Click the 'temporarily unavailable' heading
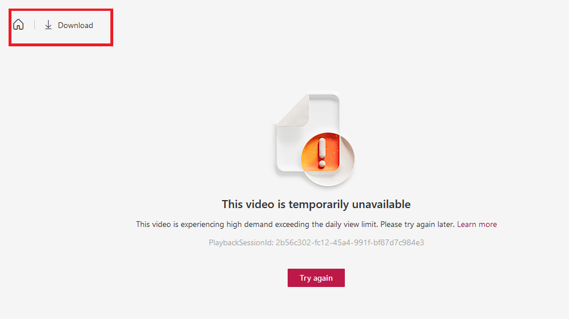The image size is (569, 319). click(316, 204)
